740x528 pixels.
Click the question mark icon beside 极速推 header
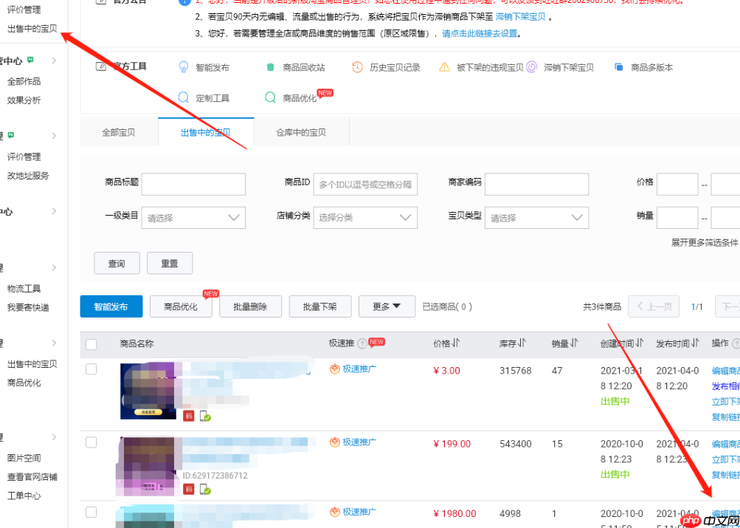tap(362, 344)
